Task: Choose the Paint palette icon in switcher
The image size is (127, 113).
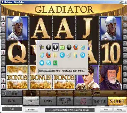Action: (x=69, y=55)
